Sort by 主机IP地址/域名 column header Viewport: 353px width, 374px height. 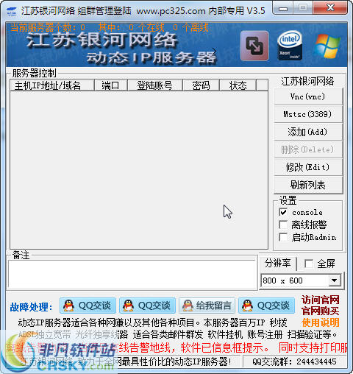(x=52, y=85)
